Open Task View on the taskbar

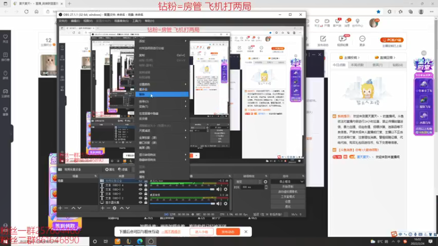pyautogui.click(x=106, y=241)
